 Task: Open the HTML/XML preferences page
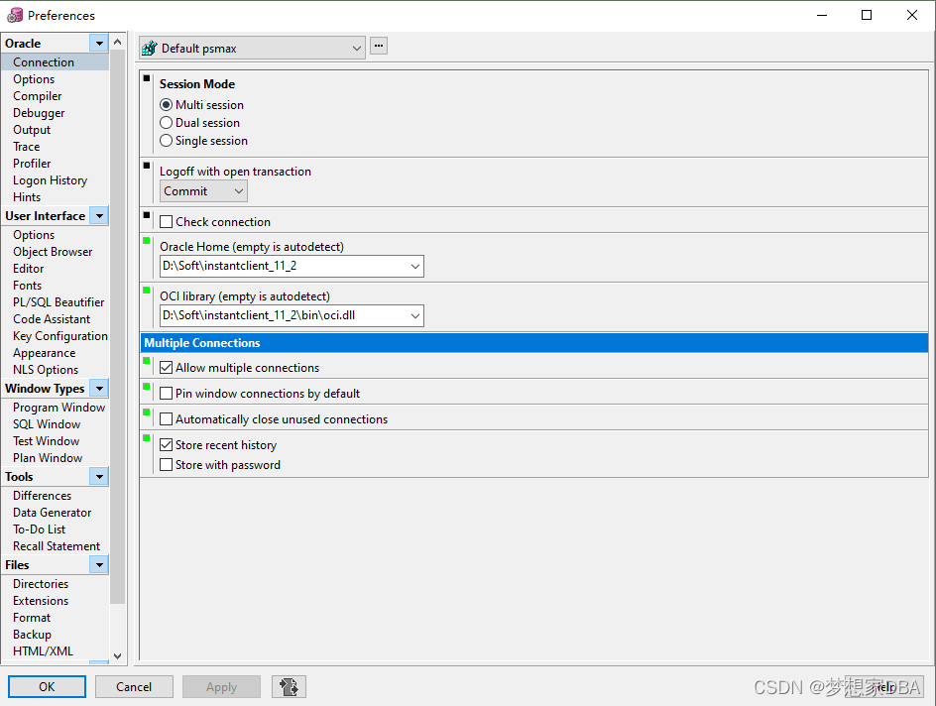[43, 651]
